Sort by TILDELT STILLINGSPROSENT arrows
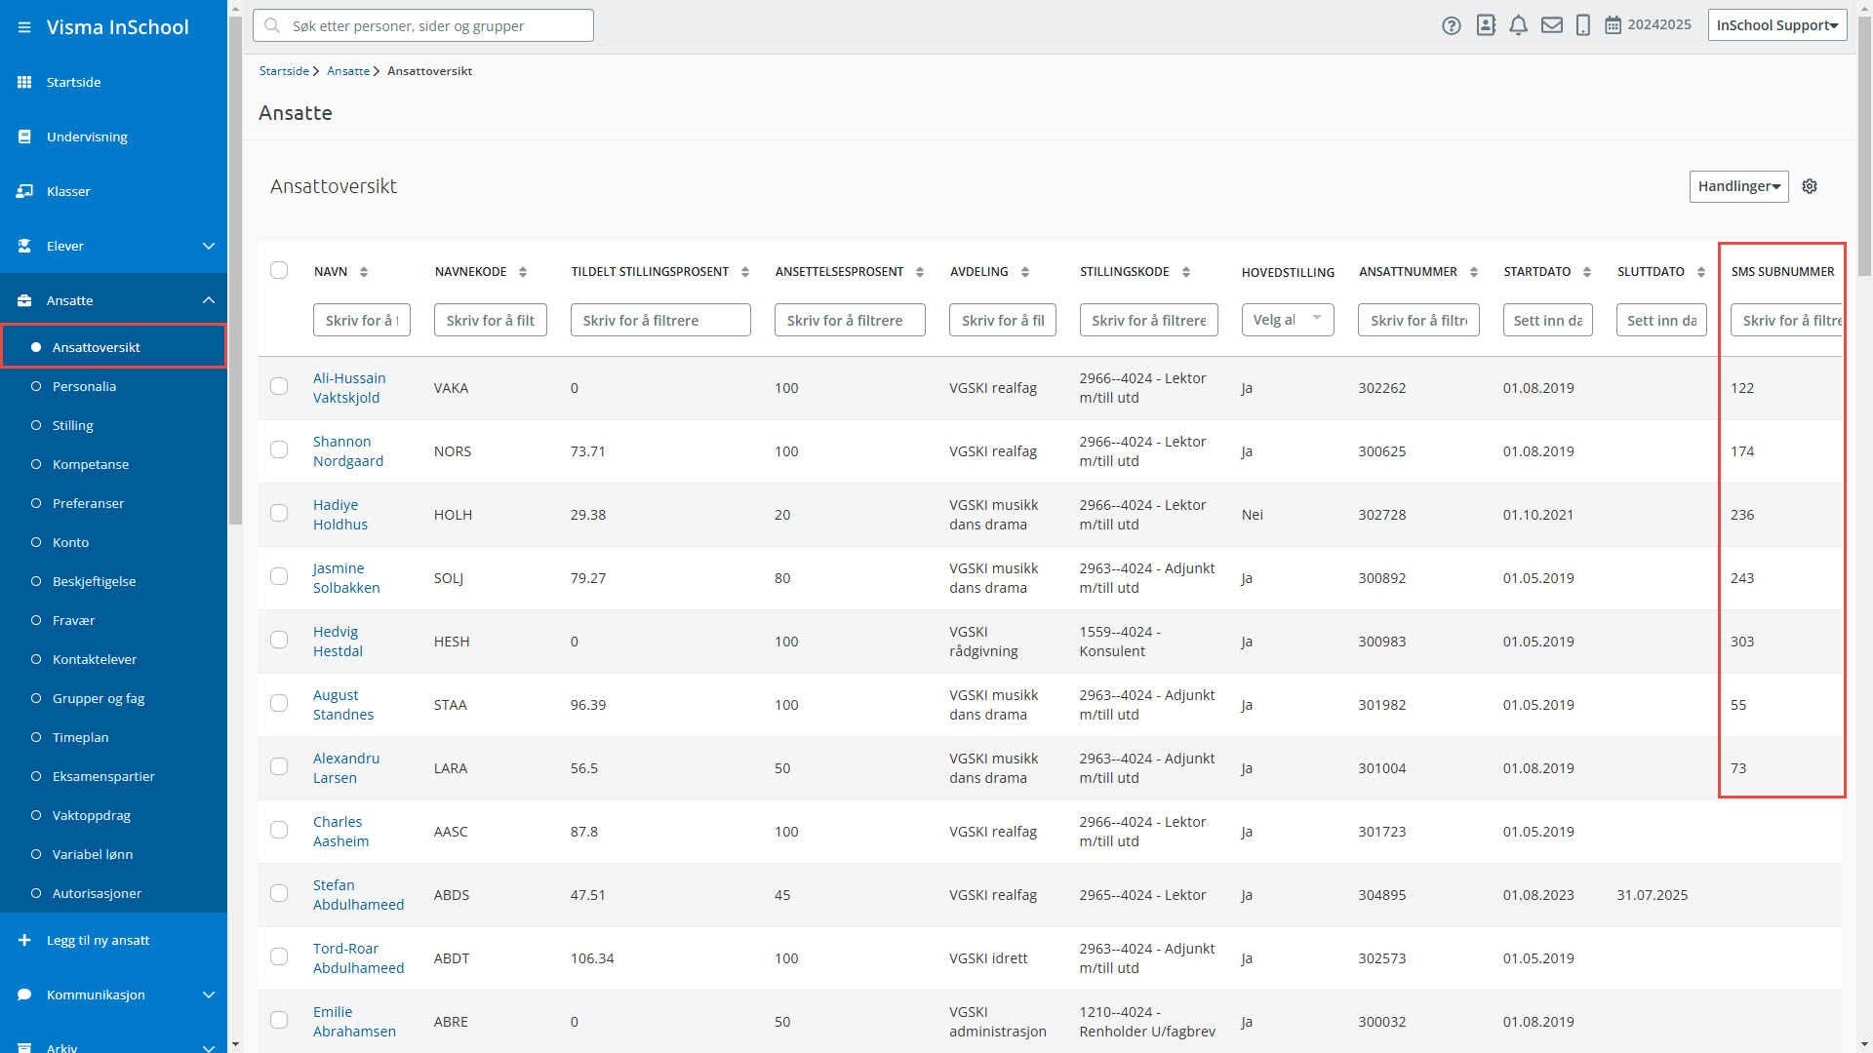 [x=745, y=272]
